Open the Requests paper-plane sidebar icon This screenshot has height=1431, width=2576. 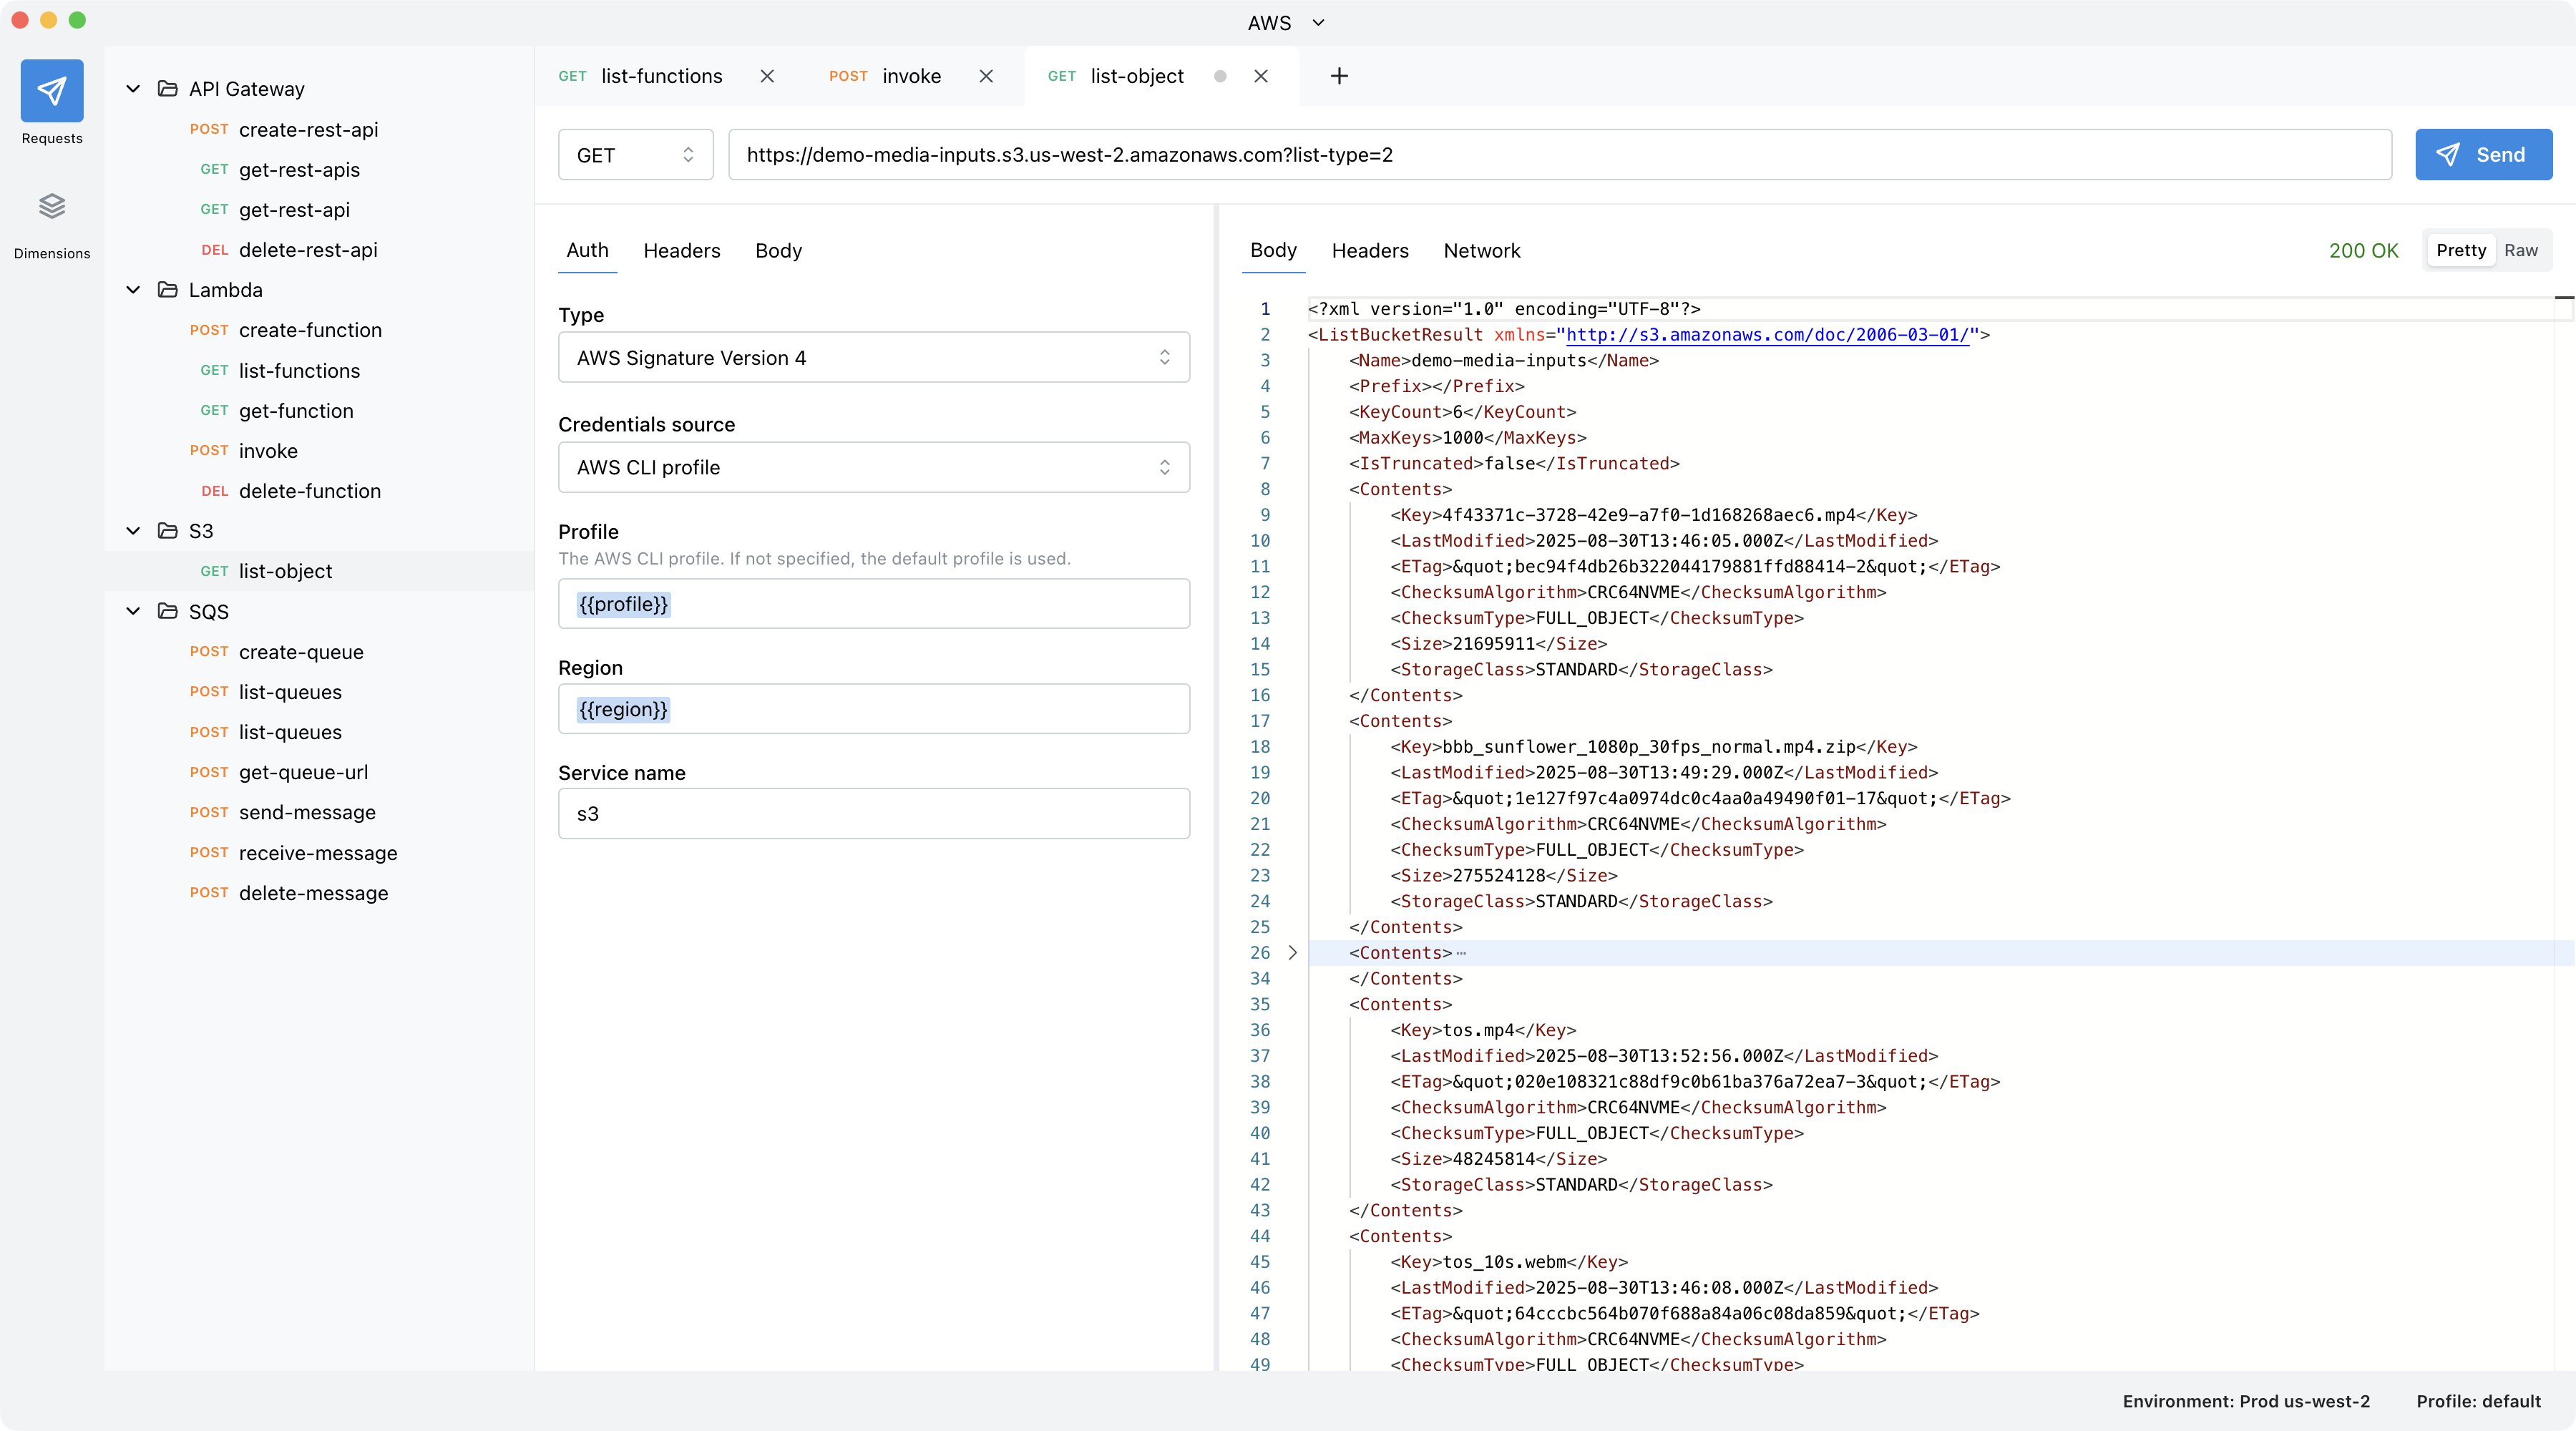coord(52,91)
